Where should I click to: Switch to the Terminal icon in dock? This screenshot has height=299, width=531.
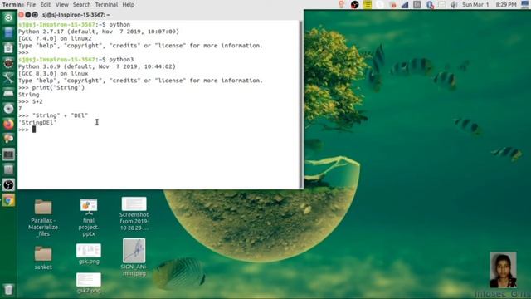pyautogui.click(x=8, y=154)
